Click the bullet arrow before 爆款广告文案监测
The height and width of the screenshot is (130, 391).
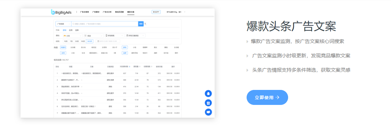pyautogui.click(x=247, y=41)
